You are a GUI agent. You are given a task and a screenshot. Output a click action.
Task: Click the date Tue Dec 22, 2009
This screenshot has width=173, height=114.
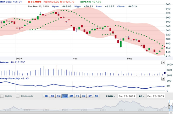[x=38, y=6]
